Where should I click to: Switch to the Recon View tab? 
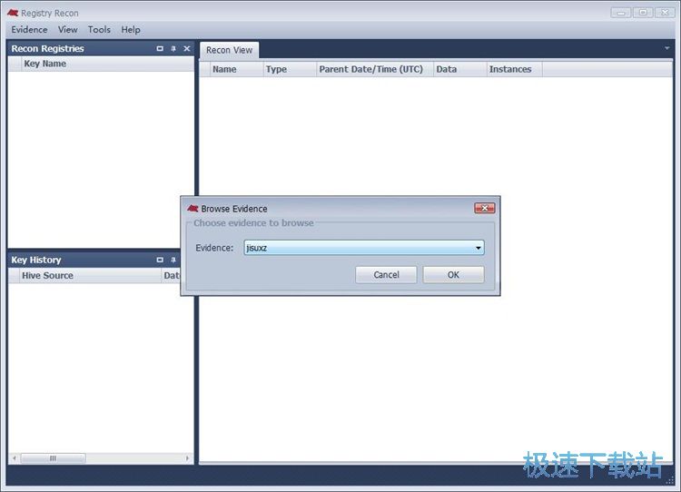tap(229, 50)
